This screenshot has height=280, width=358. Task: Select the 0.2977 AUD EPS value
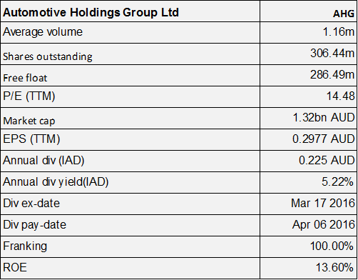(323, 139)
